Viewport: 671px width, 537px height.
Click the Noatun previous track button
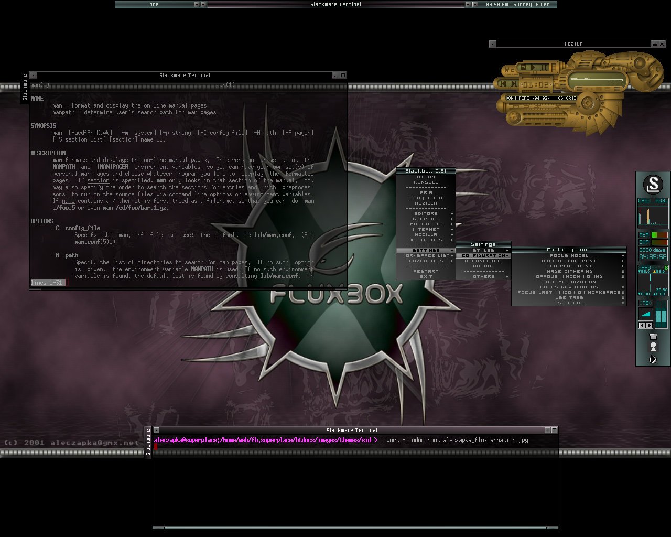(503, 83)
